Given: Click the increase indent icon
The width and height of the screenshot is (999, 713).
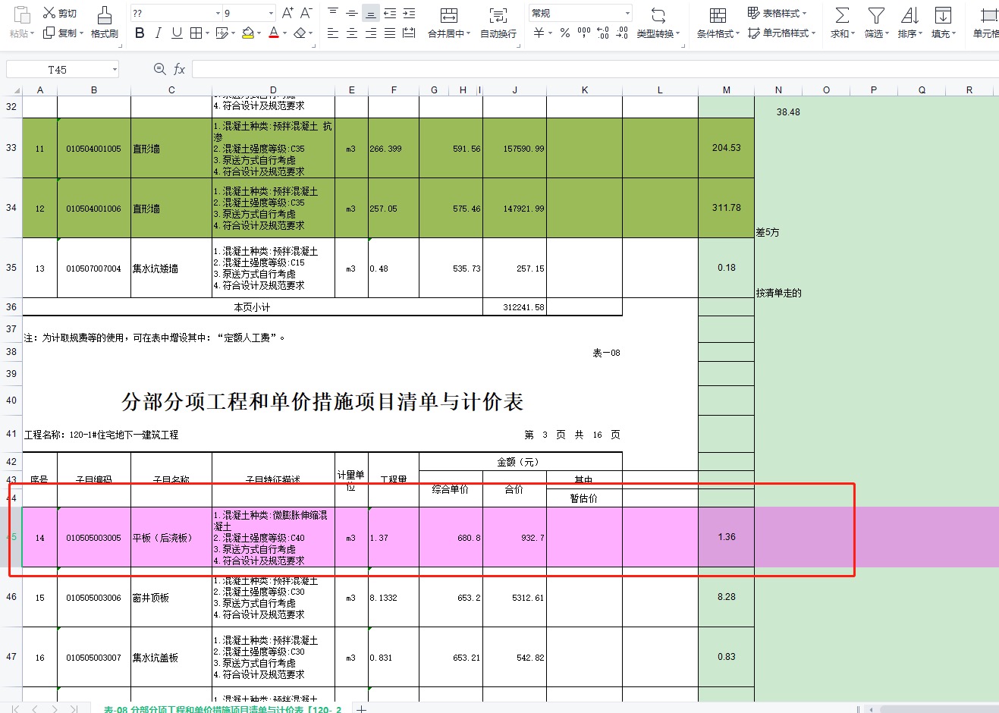Looking at the screenshot, I should click(409, 13).
